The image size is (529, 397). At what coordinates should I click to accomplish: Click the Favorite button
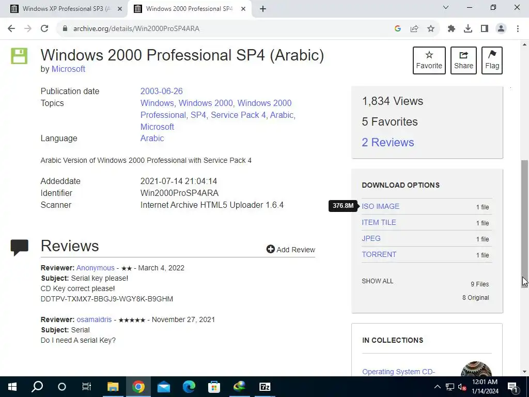(429, 60)
